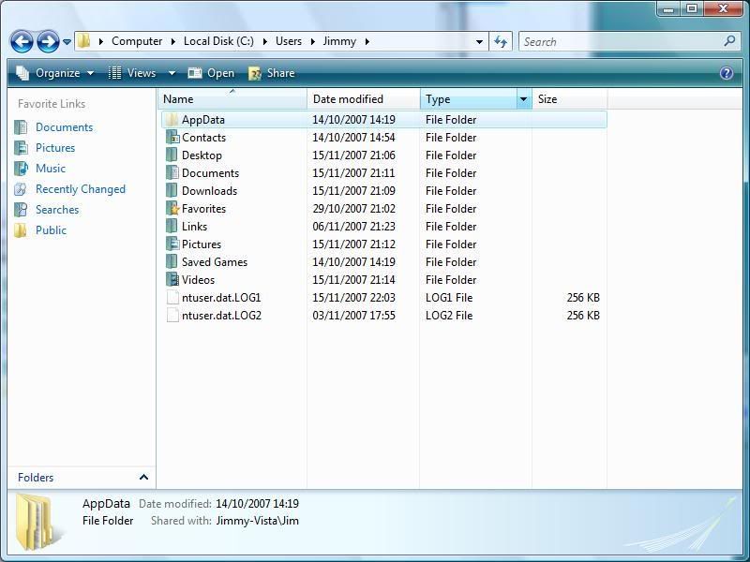Click the Views toolbar button
The width and height of the screenshot is (750, 562).
click(132, 73)
